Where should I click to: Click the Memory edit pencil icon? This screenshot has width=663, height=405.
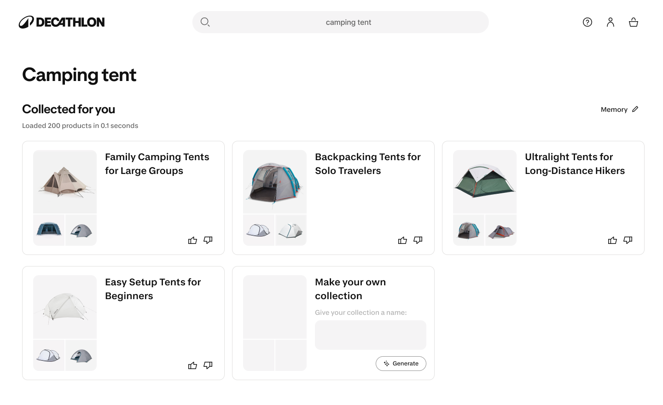point(635,109)
